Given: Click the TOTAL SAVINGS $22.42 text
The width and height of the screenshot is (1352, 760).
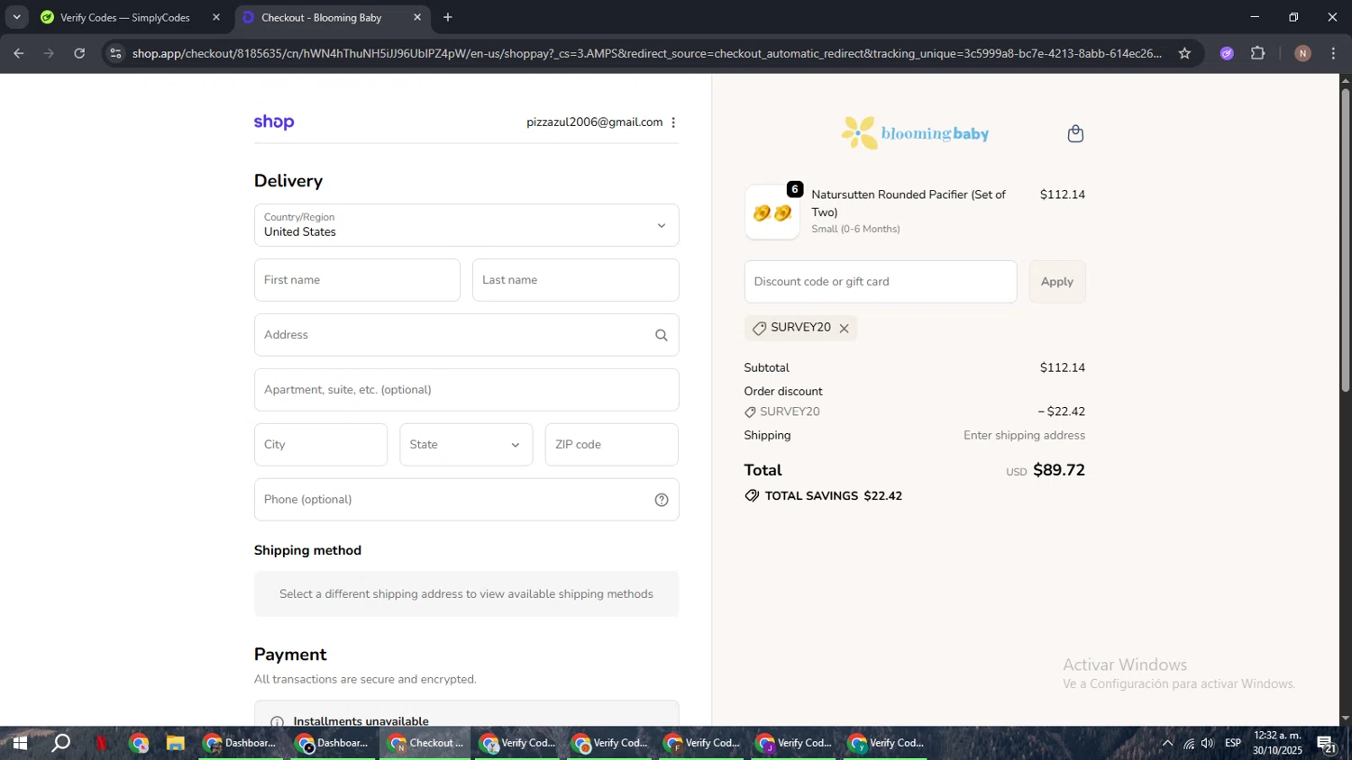Looking at the screenshot, I should (834, 496).
